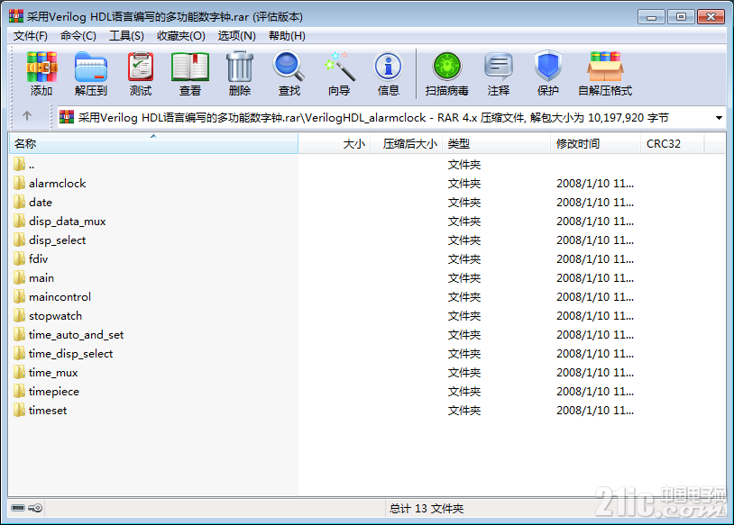The width and height of the screenshot is (734, 525).
Task: Open the View (查看) book icon
Action: coord(190,68)
